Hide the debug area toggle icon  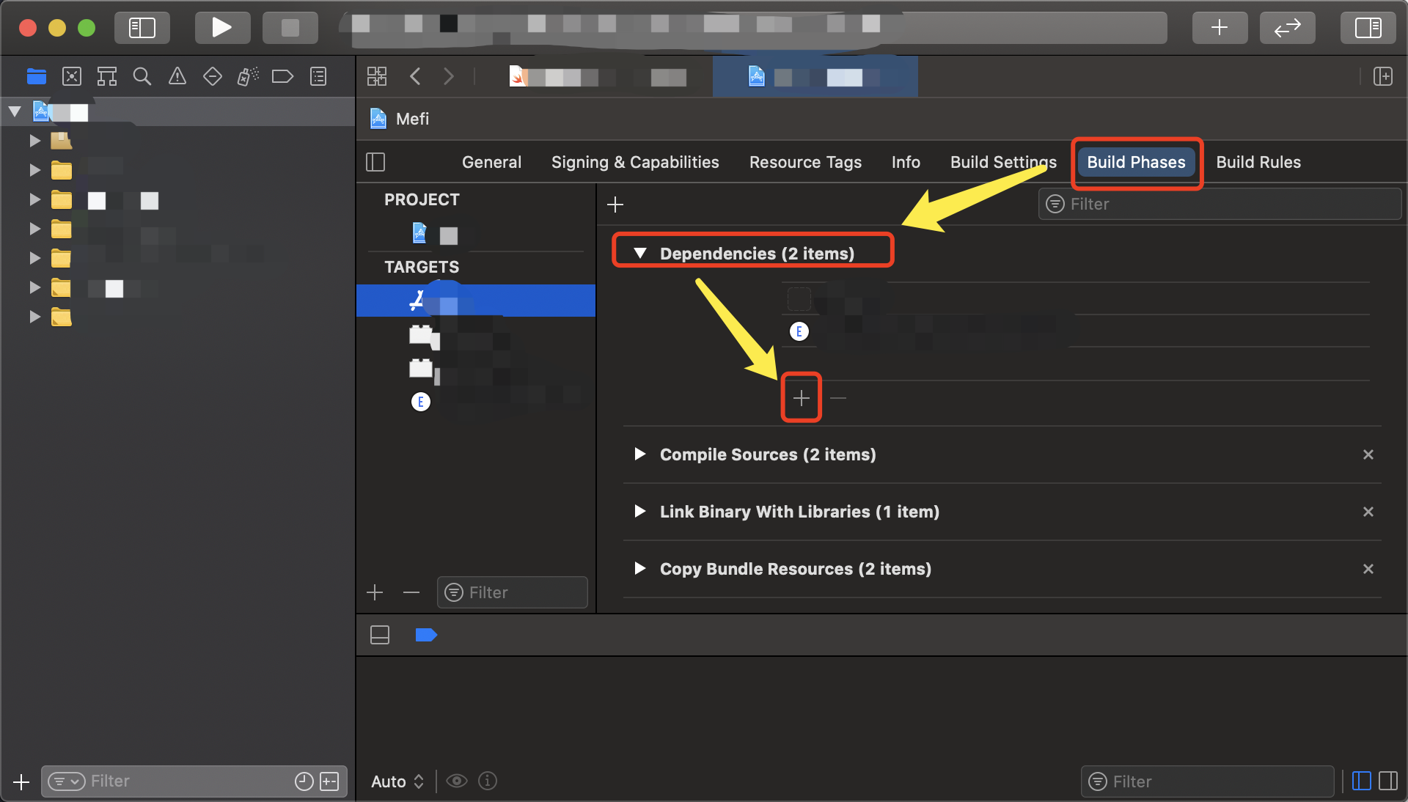[x=380, y=635]
